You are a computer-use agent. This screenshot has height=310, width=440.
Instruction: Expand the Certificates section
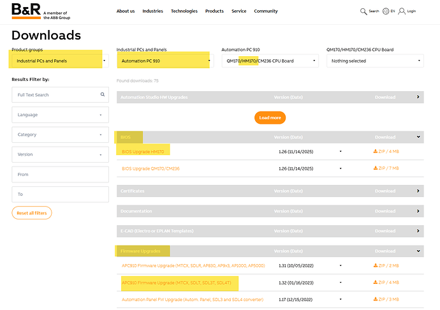418,191
